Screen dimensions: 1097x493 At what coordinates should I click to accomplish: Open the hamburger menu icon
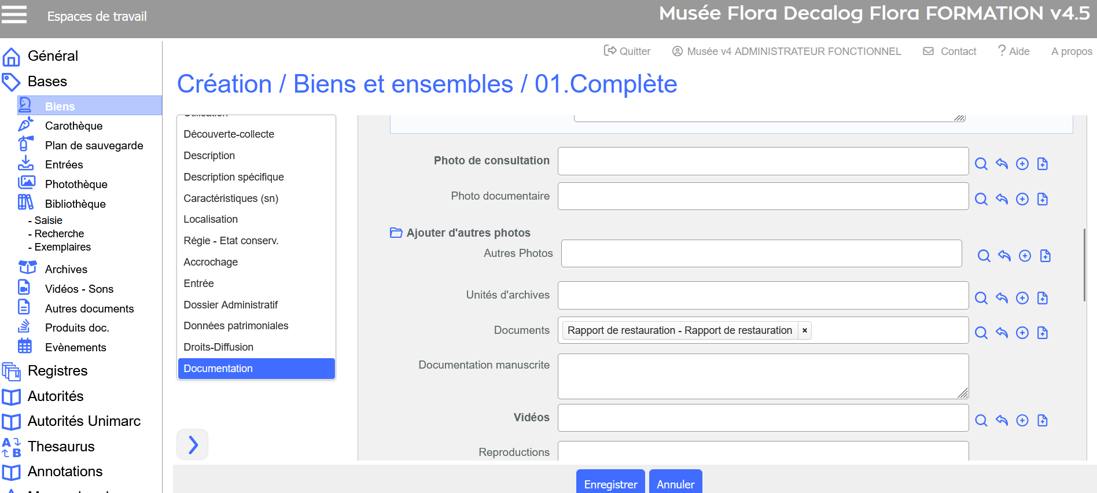(14, 14)
